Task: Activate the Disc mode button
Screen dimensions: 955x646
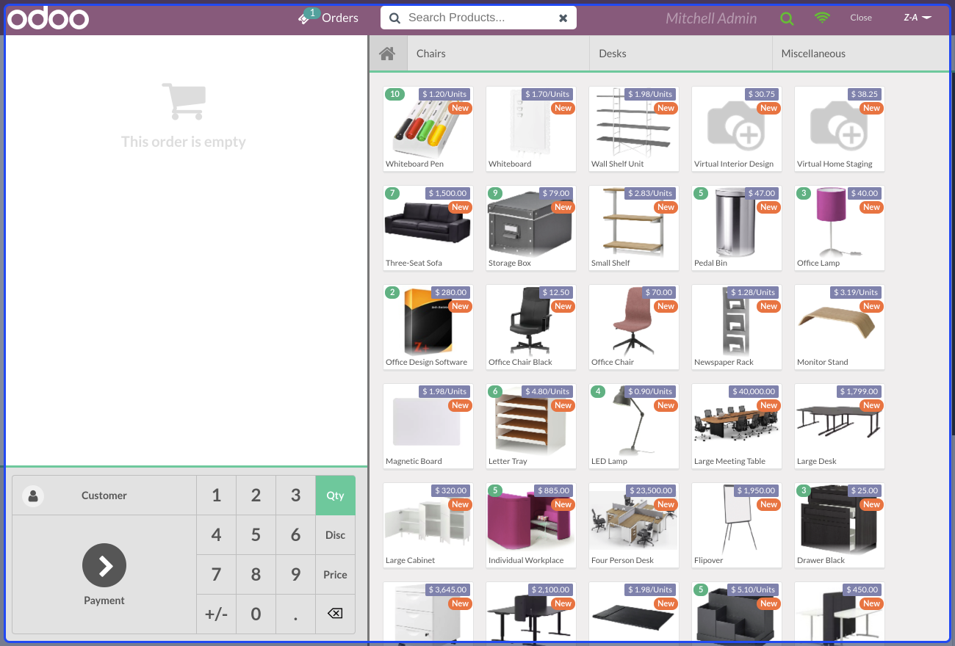Action: pos(335,535)
